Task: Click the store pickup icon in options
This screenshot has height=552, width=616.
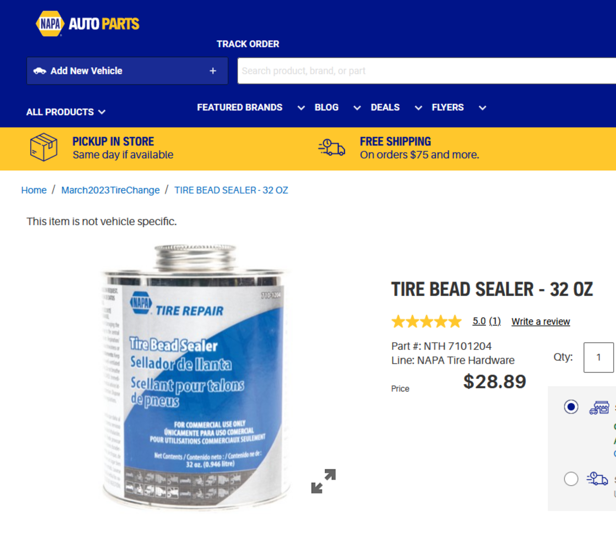Action: click(599, 408)
